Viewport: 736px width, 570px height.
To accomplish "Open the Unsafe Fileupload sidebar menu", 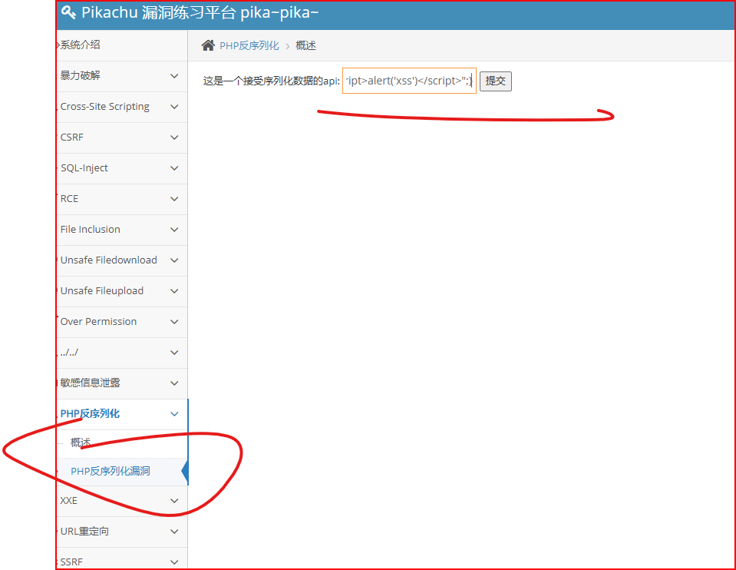I will pyautogui.click(x=102, y=291).
